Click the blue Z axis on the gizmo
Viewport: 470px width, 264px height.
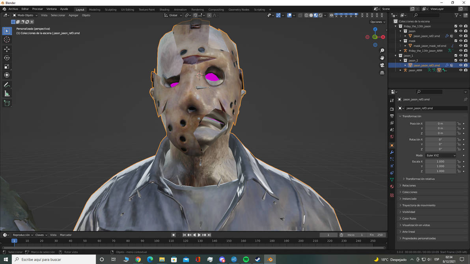click(x=375, y=30)
